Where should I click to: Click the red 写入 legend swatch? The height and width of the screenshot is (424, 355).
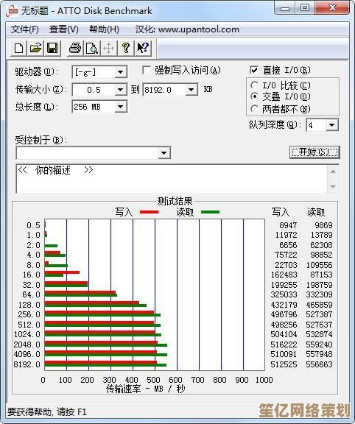149,212
